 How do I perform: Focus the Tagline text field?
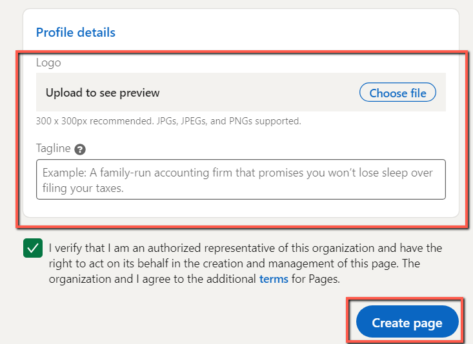pyautogui.click(x=241, y=180)
